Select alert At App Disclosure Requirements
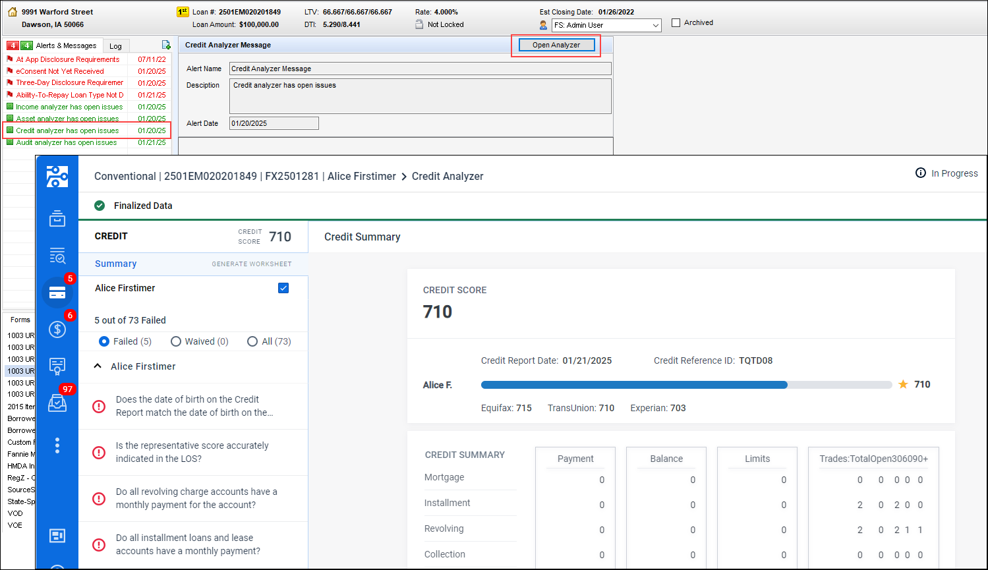988x570 pixels. 87,59
